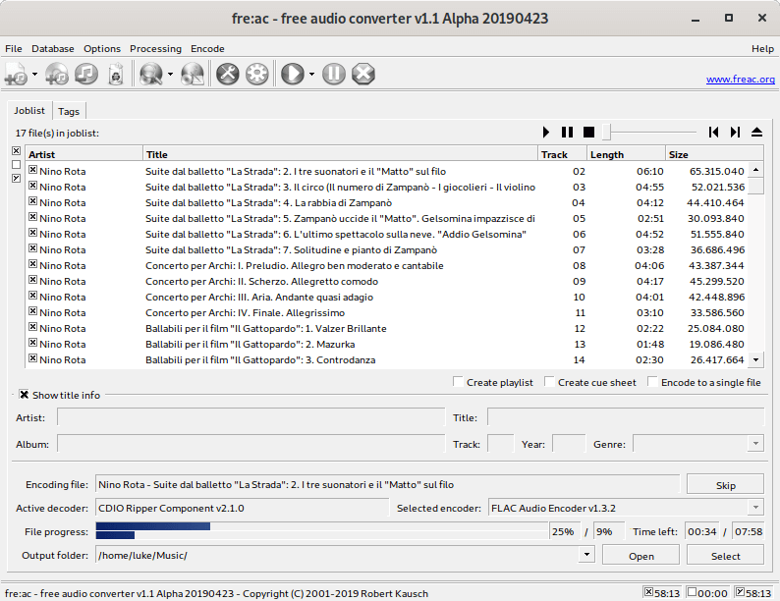Pause playback in joblist player
Image resolution: width=780 pixels, height=601 pixels.
[x=567, y=133]
